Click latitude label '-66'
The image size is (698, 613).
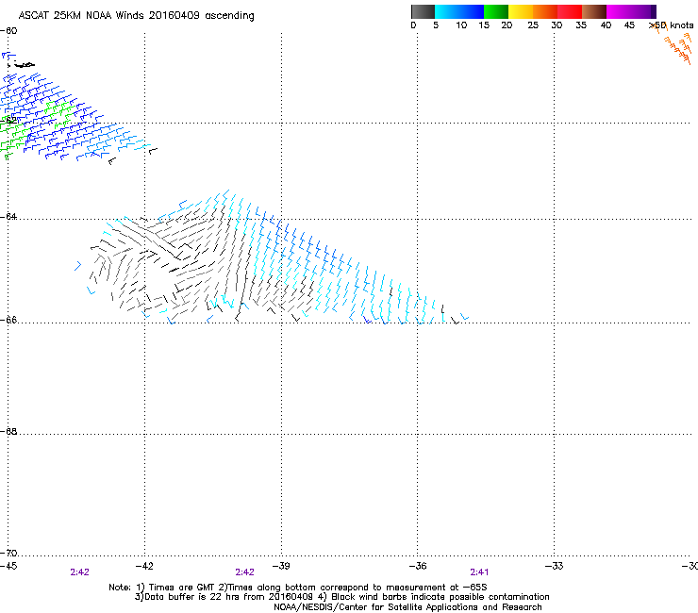pos(8,320)
